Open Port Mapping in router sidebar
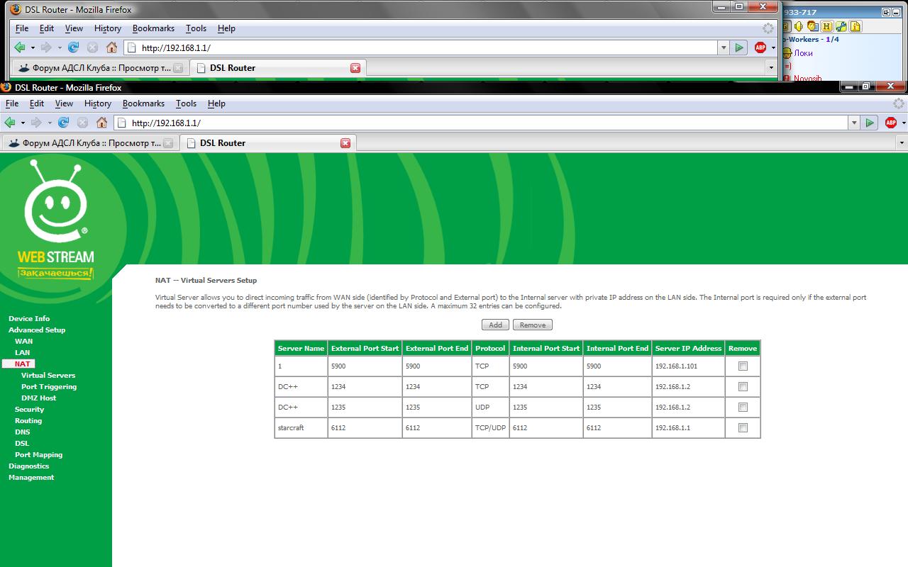Image resolution: width=908 pixels, height=567 pixels. (38, 454)
